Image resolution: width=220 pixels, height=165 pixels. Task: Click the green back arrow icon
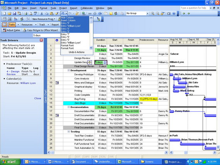[x=184, y=14]
